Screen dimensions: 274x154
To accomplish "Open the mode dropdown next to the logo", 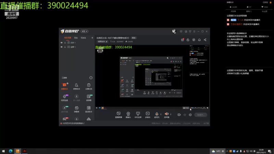I will 84,31.
